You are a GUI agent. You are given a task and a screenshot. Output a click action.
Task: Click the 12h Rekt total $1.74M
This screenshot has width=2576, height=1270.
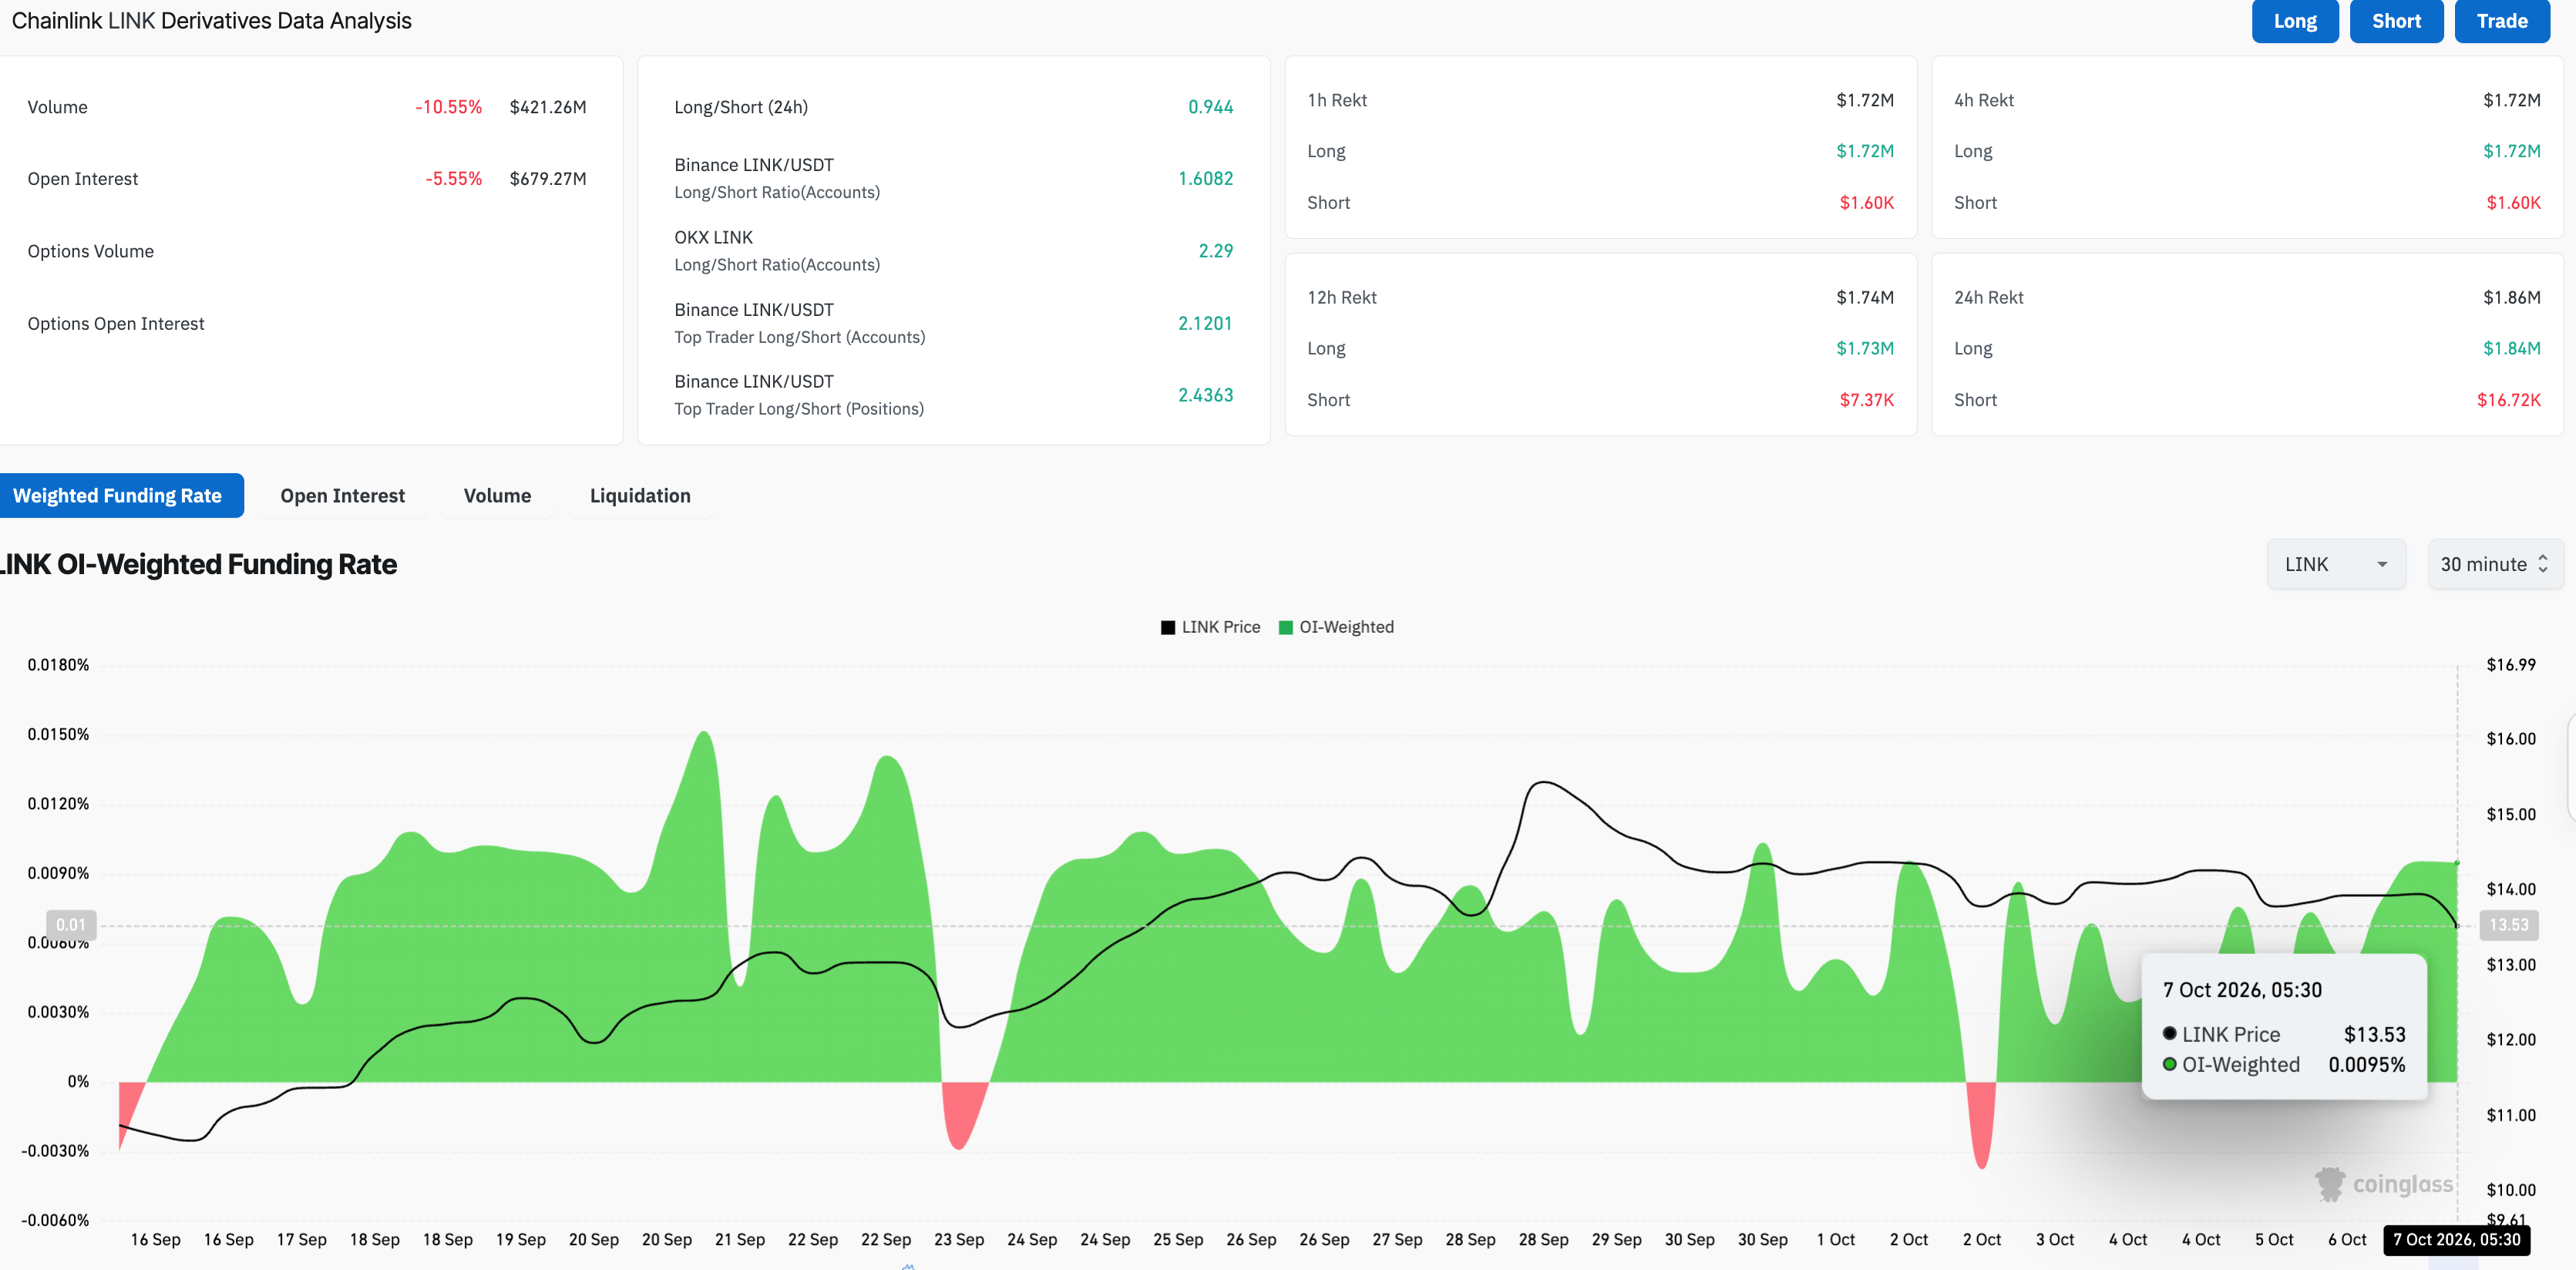coord(1865,297)
